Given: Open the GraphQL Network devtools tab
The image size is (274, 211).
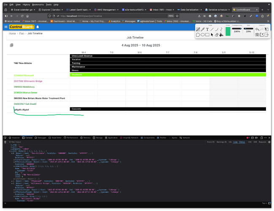Looking at the screenshot, I should coord(129,138).
